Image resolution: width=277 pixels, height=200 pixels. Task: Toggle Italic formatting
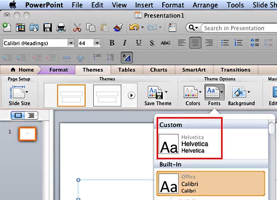click(x=125, y=43)
